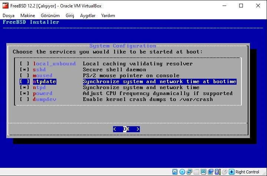This screenshot has width=267, height=176.
Task: Click 'Local caching validating resolver' description
Action: click(x=138, y=64)
